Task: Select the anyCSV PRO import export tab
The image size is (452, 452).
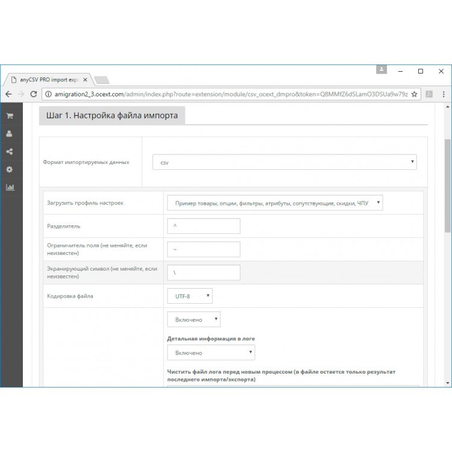Action: (49, 80)
